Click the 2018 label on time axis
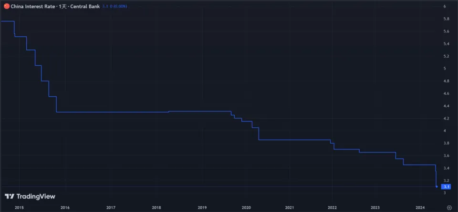 [x=156, y=207]
